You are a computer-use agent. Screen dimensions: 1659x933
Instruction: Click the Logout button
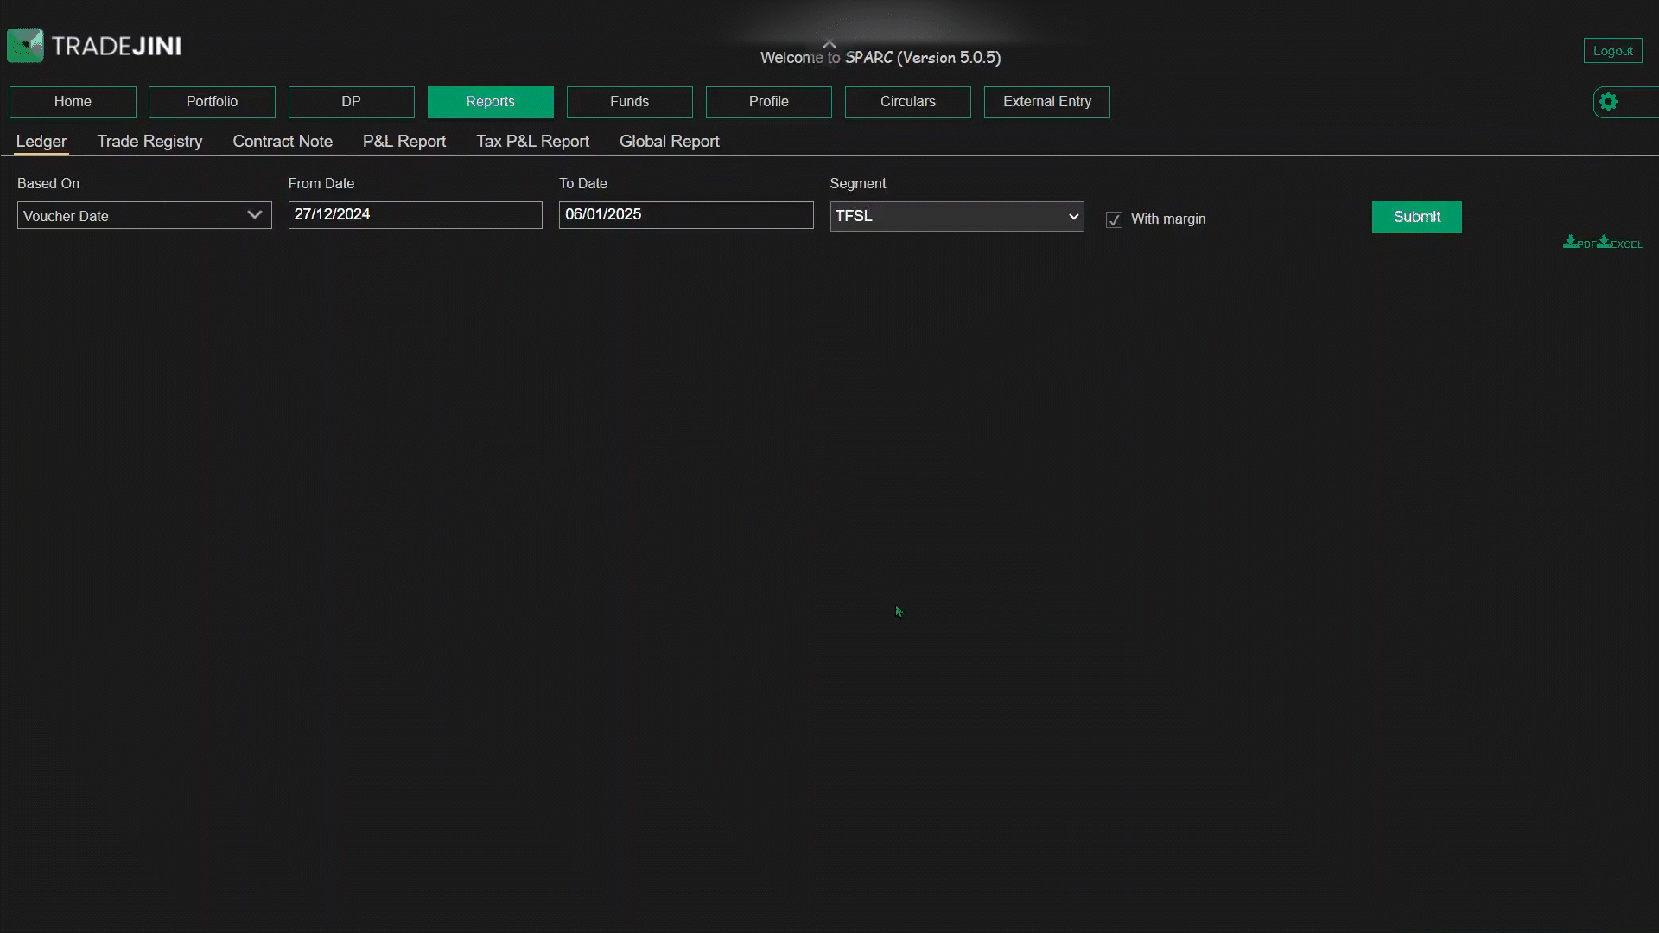1612,49
